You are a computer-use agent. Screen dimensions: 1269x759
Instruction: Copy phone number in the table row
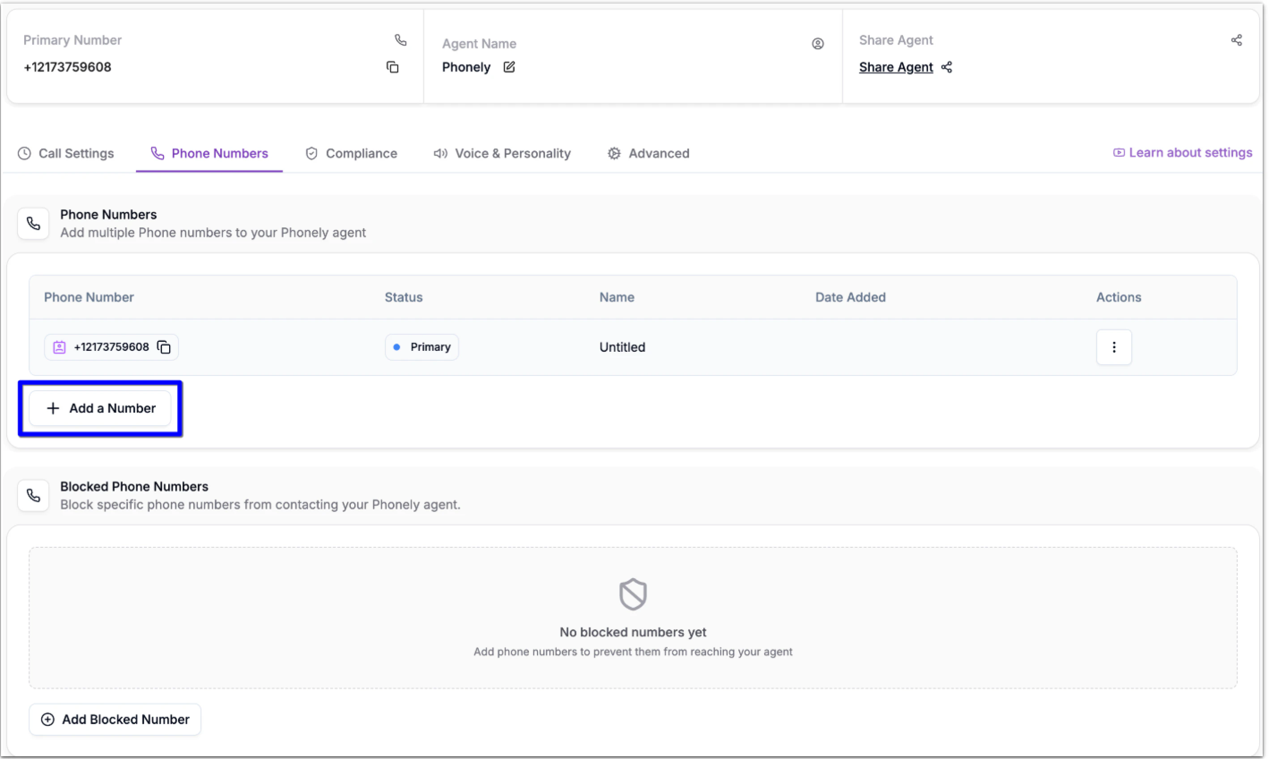(164, 347)
